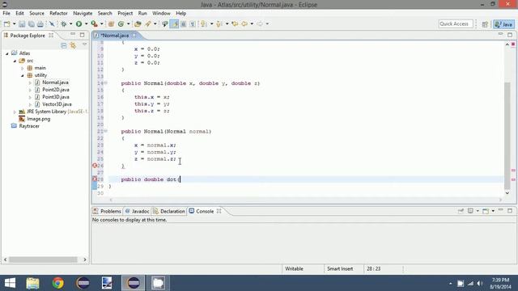Viewport: 518px width, 291px height.
Task: Open dropdown next to New file icon
Action: tap(15, 23)
